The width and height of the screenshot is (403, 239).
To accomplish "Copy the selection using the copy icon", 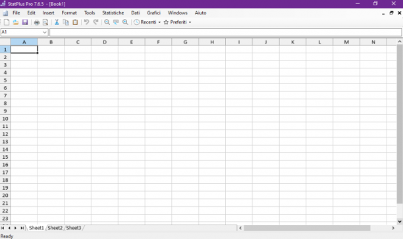I will pos(66,22).
